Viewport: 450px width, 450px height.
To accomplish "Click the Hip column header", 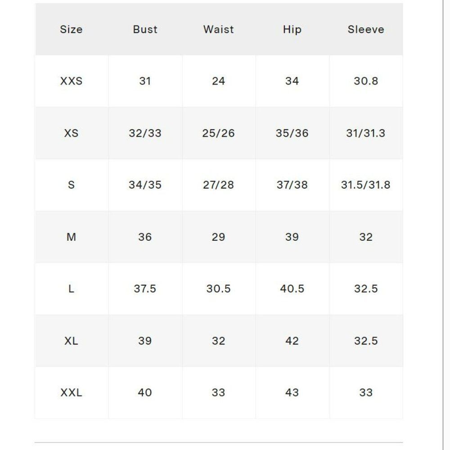I will [292, 30].
